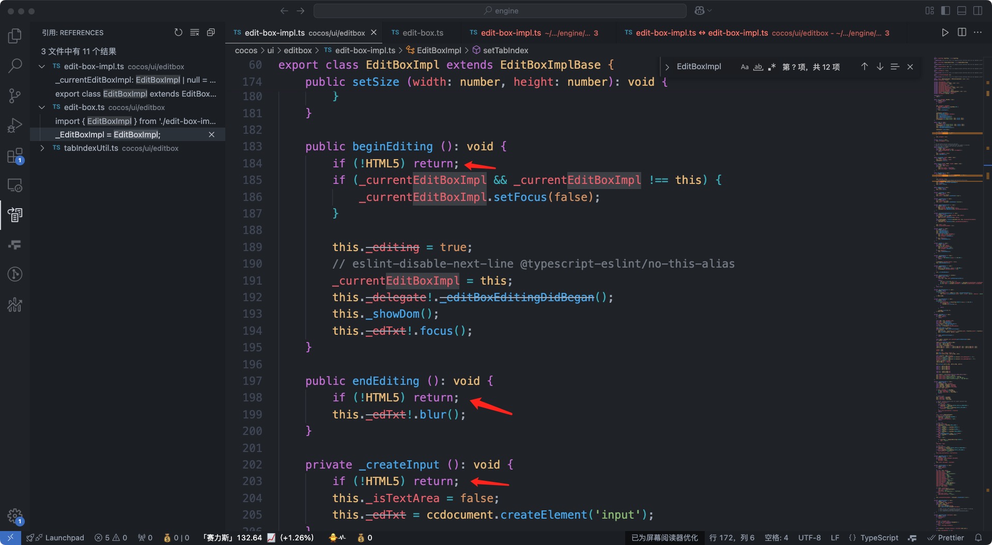The height and width of the screenshot is (545, 992).
Task: Switch to the edit-box-impl.ts diff tab
Action: pos(756,33)
